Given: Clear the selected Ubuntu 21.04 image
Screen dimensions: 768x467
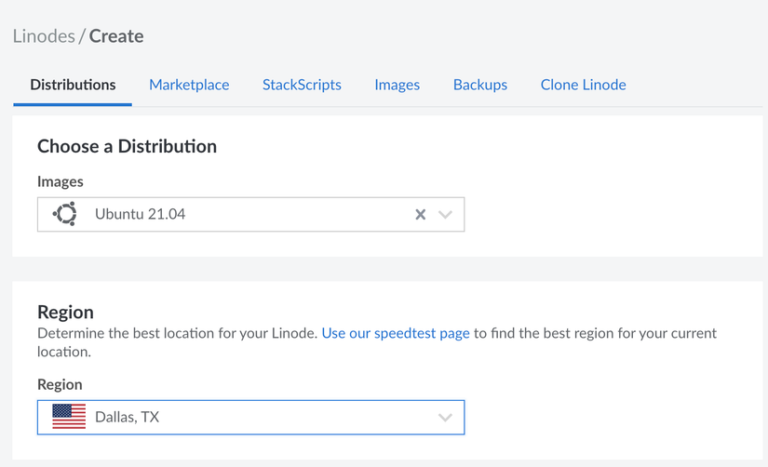Looking at the screenshot, I should (420, 214).
